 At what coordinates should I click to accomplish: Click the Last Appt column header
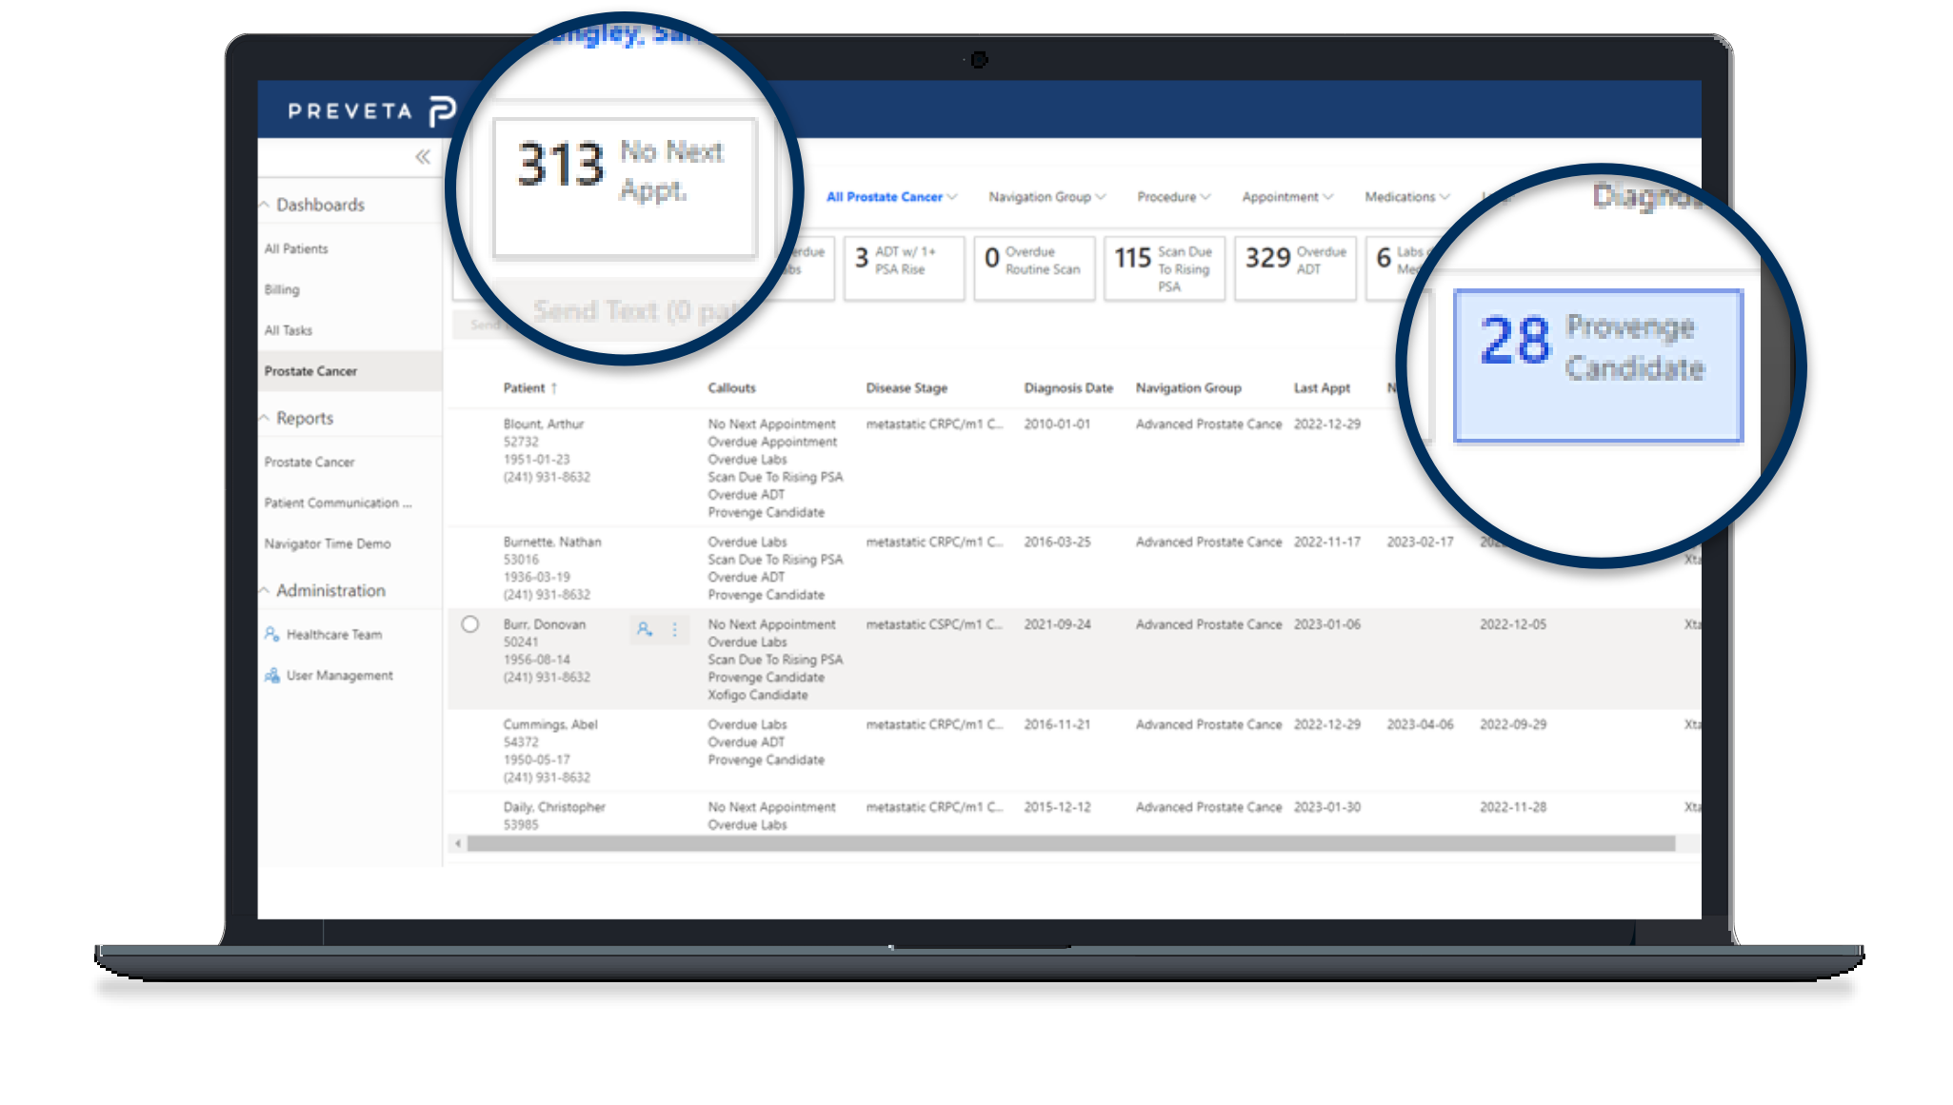(1322, 388)
